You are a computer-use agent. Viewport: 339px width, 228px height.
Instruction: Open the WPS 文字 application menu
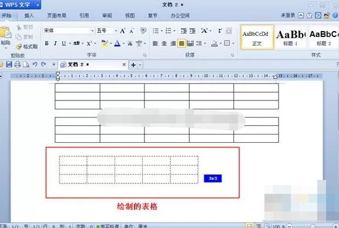click(20, 5)
